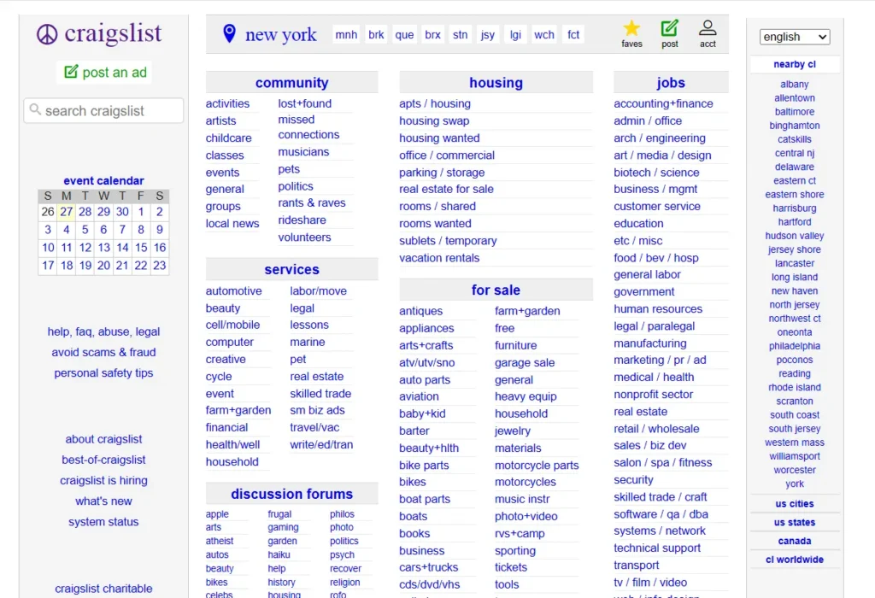Image resolution: width=875 pixels, height=598 pixels.
Task: Click the craigslist peace sign logo
Action: [47, 34]
